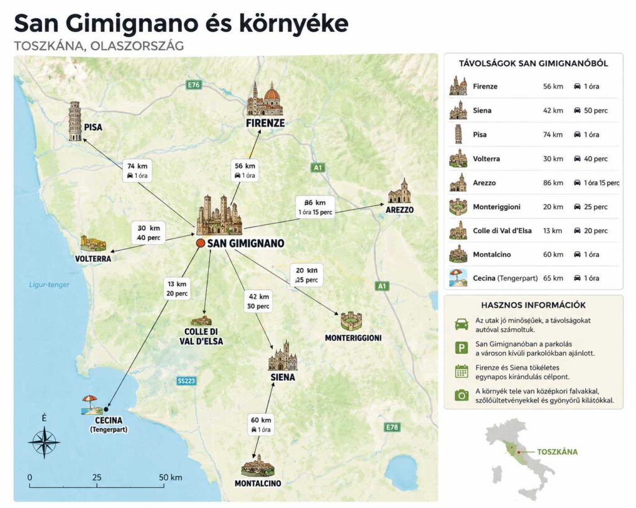Viewport: 636px width, 508px height.
Task: Click the VOLTERRA city name on map
Action: tap(93, 259)
